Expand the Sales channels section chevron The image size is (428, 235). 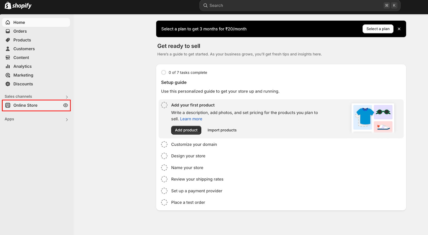coord(67,97)
